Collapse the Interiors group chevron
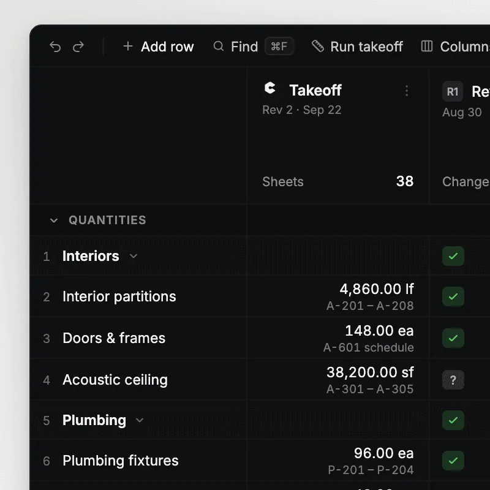The image size is (490, 490). click(134, 256)
